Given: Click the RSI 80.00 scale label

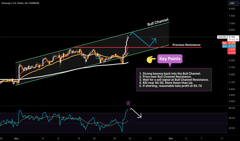Looking at the screenshot, I should [x=232, y=108].
